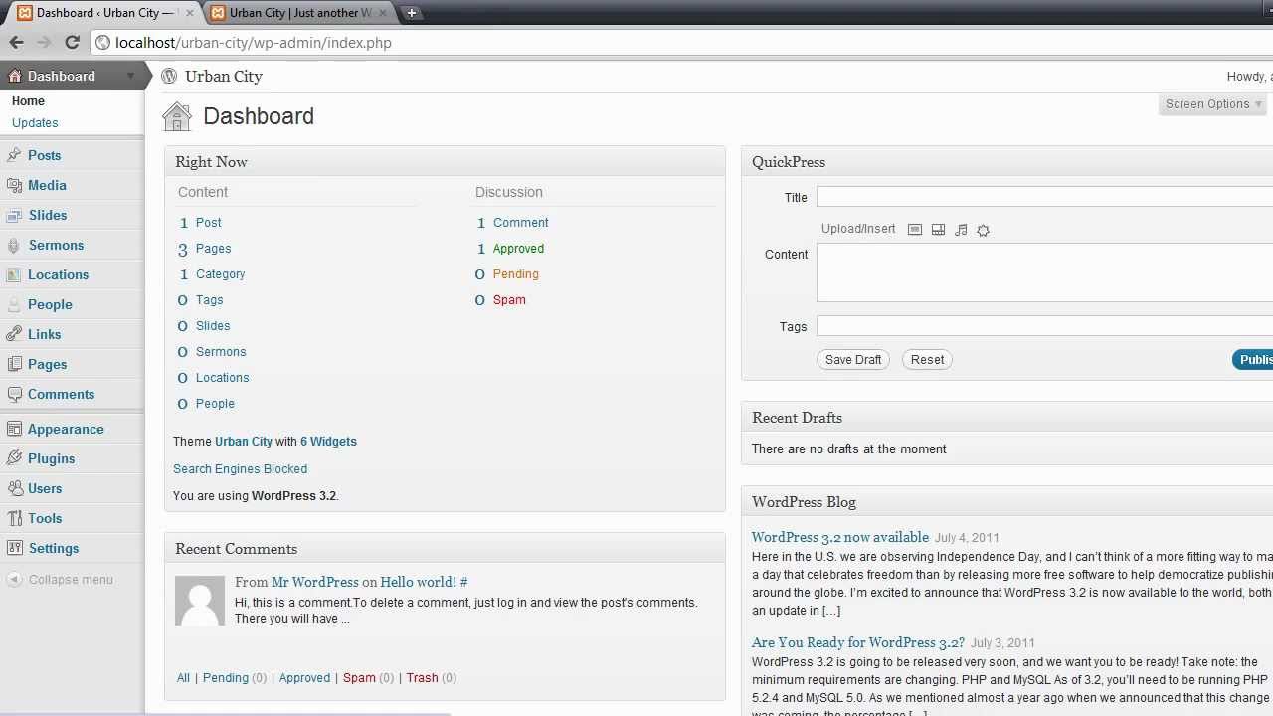1273x716 pixels.
Task: Click in the QuickPress Content textarea
Action: coord(1044,272)
